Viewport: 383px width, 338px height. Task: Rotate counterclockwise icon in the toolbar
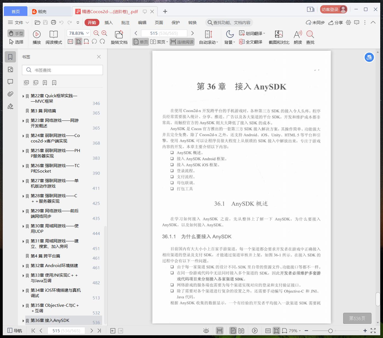tap(94, 42)
